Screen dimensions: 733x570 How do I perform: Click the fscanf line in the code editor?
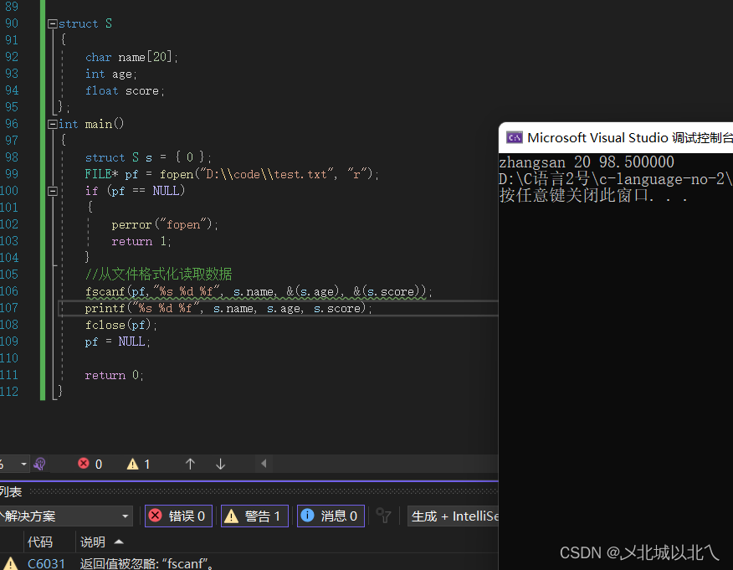pyautogui.click(x=259, y=292)
